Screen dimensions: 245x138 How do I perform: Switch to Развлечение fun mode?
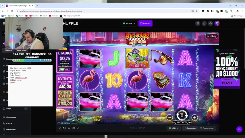tap(207, 128)
